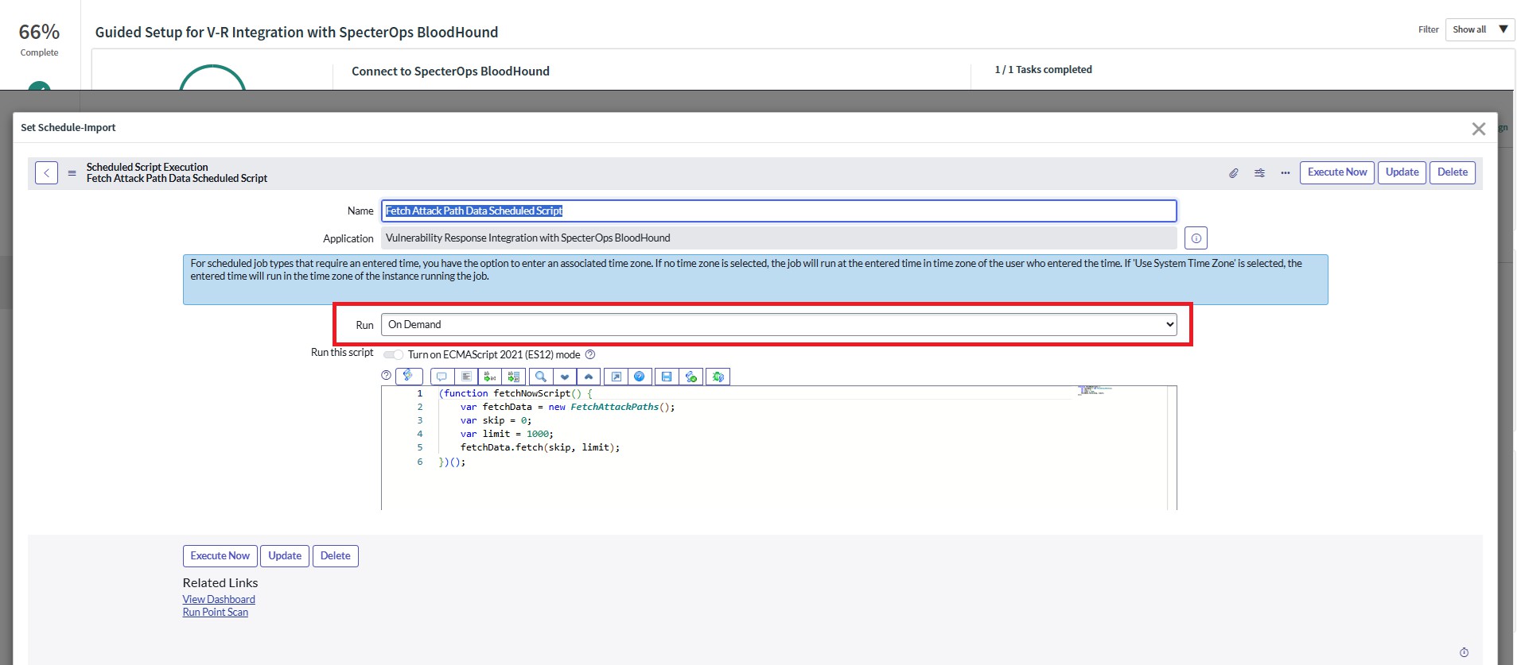1517x665 pixels.
Task: Open the View Dashboard link
Action: point(219,599)
